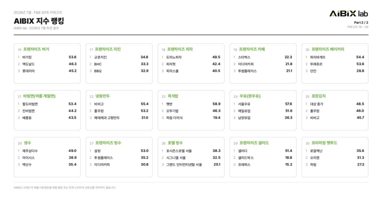
Task: Select the 프랜차이즈 카페 heading
Action: coord(252,49)
